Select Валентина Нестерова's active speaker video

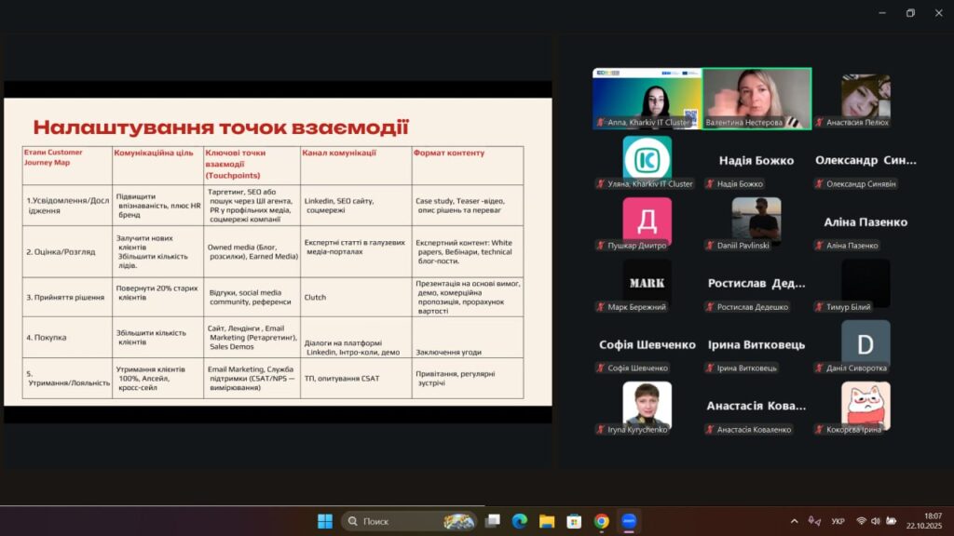click(756, 98)
